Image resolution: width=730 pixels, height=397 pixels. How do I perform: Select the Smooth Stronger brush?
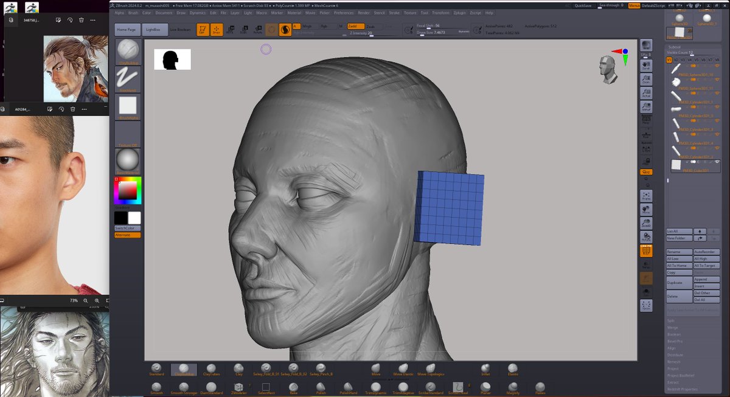click(x=184, y=388)
